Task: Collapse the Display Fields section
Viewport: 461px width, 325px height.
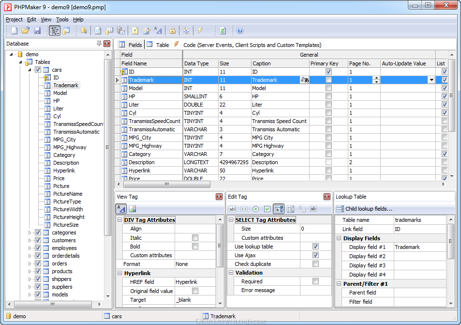Action: [339, 238]
